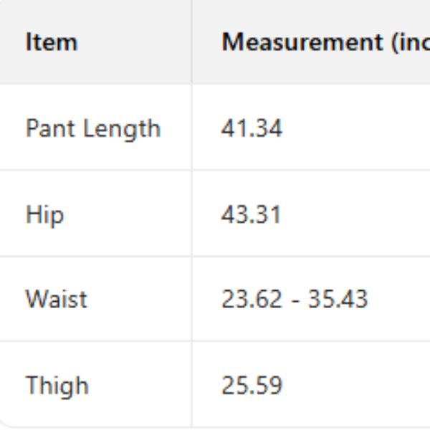The image size is (430, 430).
Task: Click the 43.31 hip measurement
Action: 251,214
